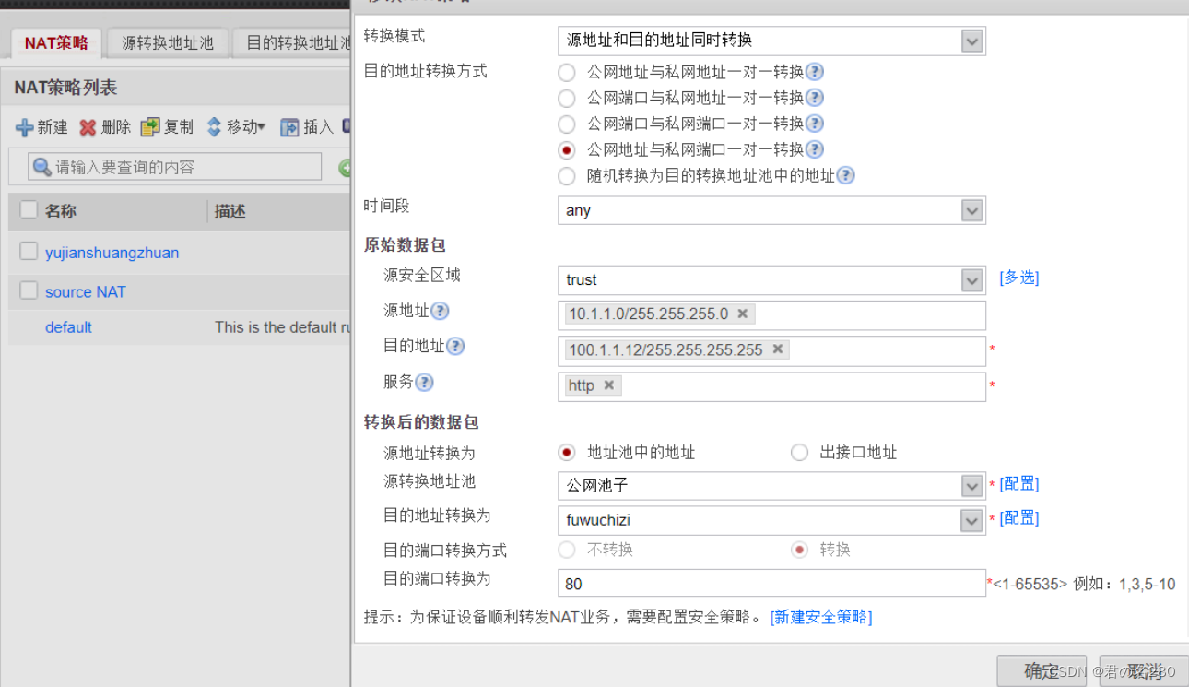This screenshot has height=687, width=1189.
Task: Click the 复制 copy icon
Action: pos(149,127)
